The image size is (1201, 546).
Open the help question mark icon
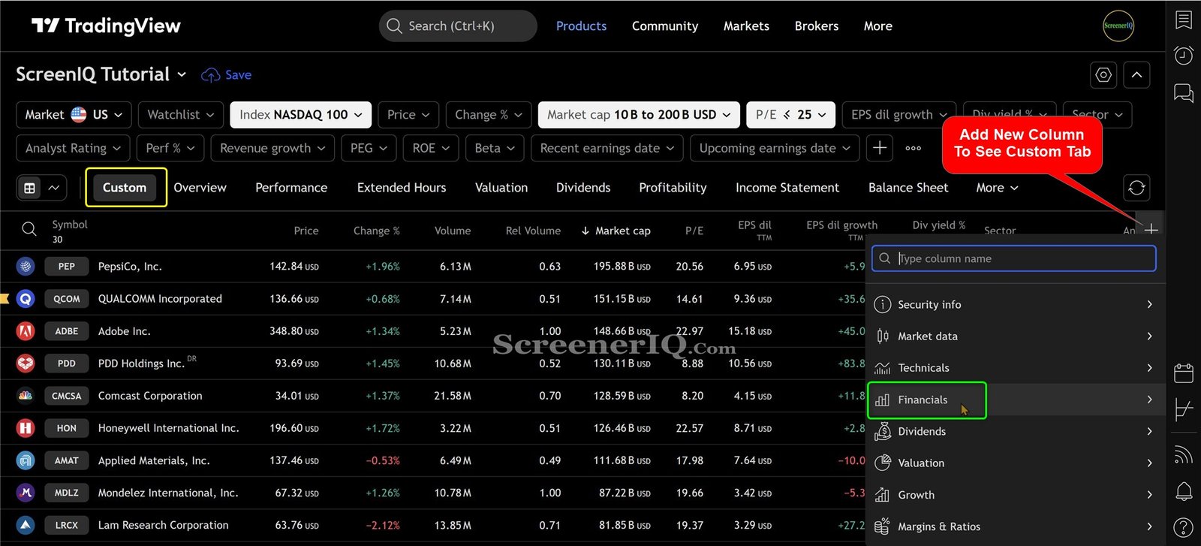click(1184, 528)
